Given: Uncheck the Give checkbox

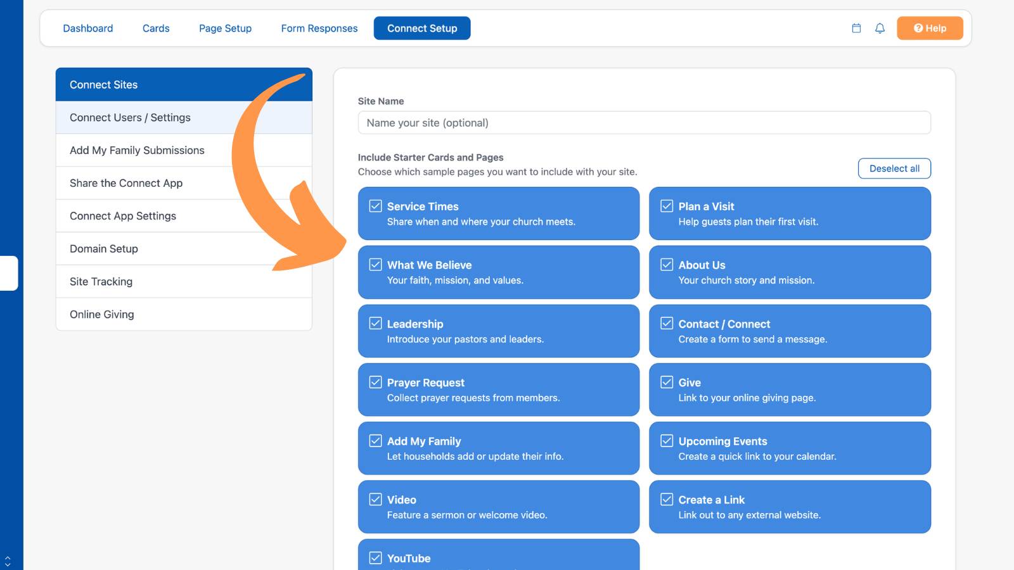Looking at the screenshot, I should tap(667, 382).
